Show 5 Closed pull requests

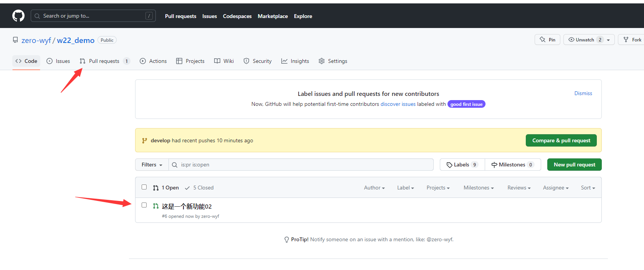pyautogui.click(x=199, y=188)
